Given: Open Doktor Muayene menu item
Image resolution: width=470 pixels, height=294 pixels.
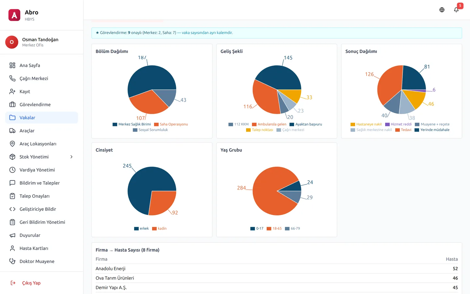Looking at the screenshot, I should tap(41, 261).
